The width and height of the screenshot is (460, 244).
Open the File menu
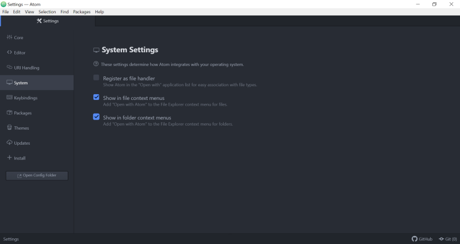(x=6, y=11)
